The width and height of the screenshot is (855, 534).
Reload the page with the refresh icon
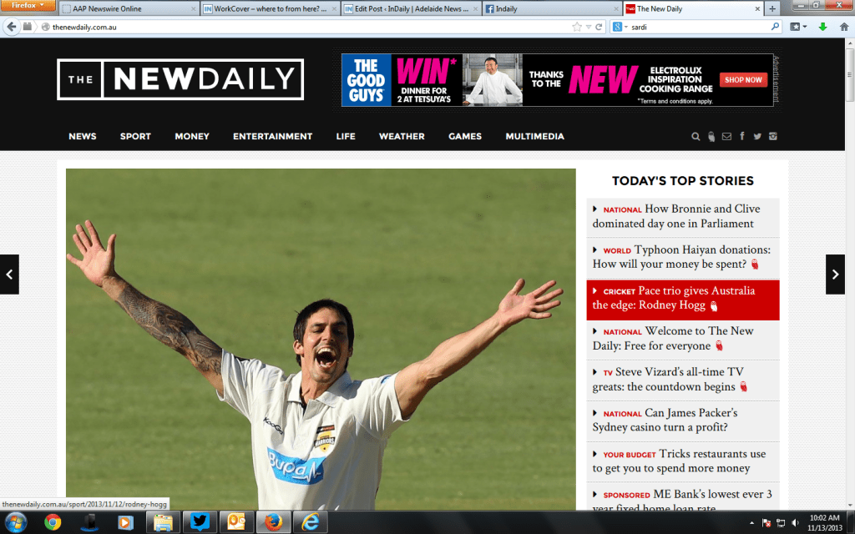599,26
